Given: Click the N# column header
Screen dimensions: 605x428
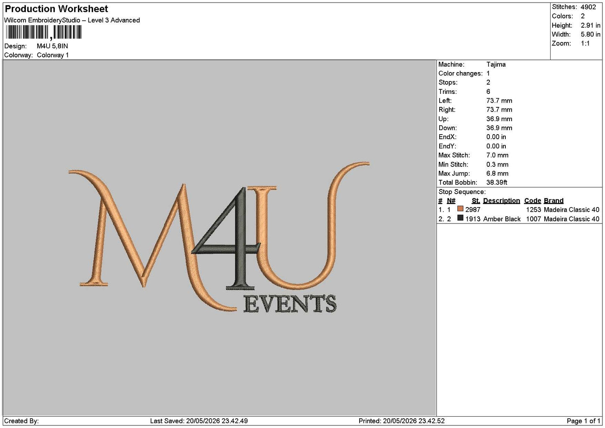Looking at the screenshot, I should [451, 201].
